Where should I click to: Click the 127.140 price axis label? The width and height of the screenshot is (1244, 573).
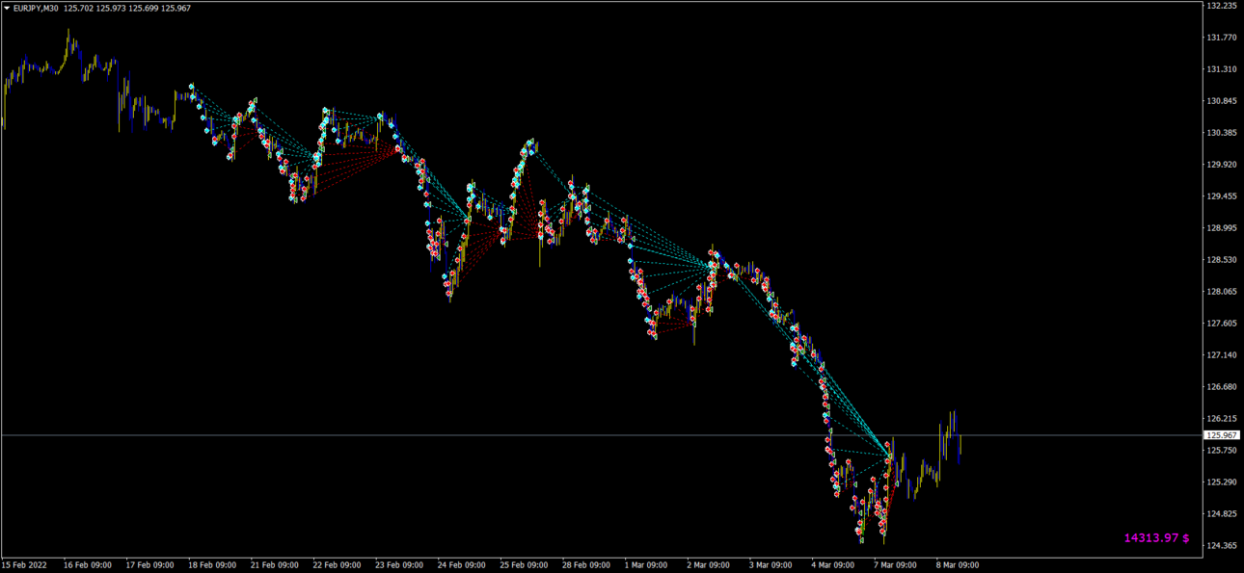click(1222, 355)
